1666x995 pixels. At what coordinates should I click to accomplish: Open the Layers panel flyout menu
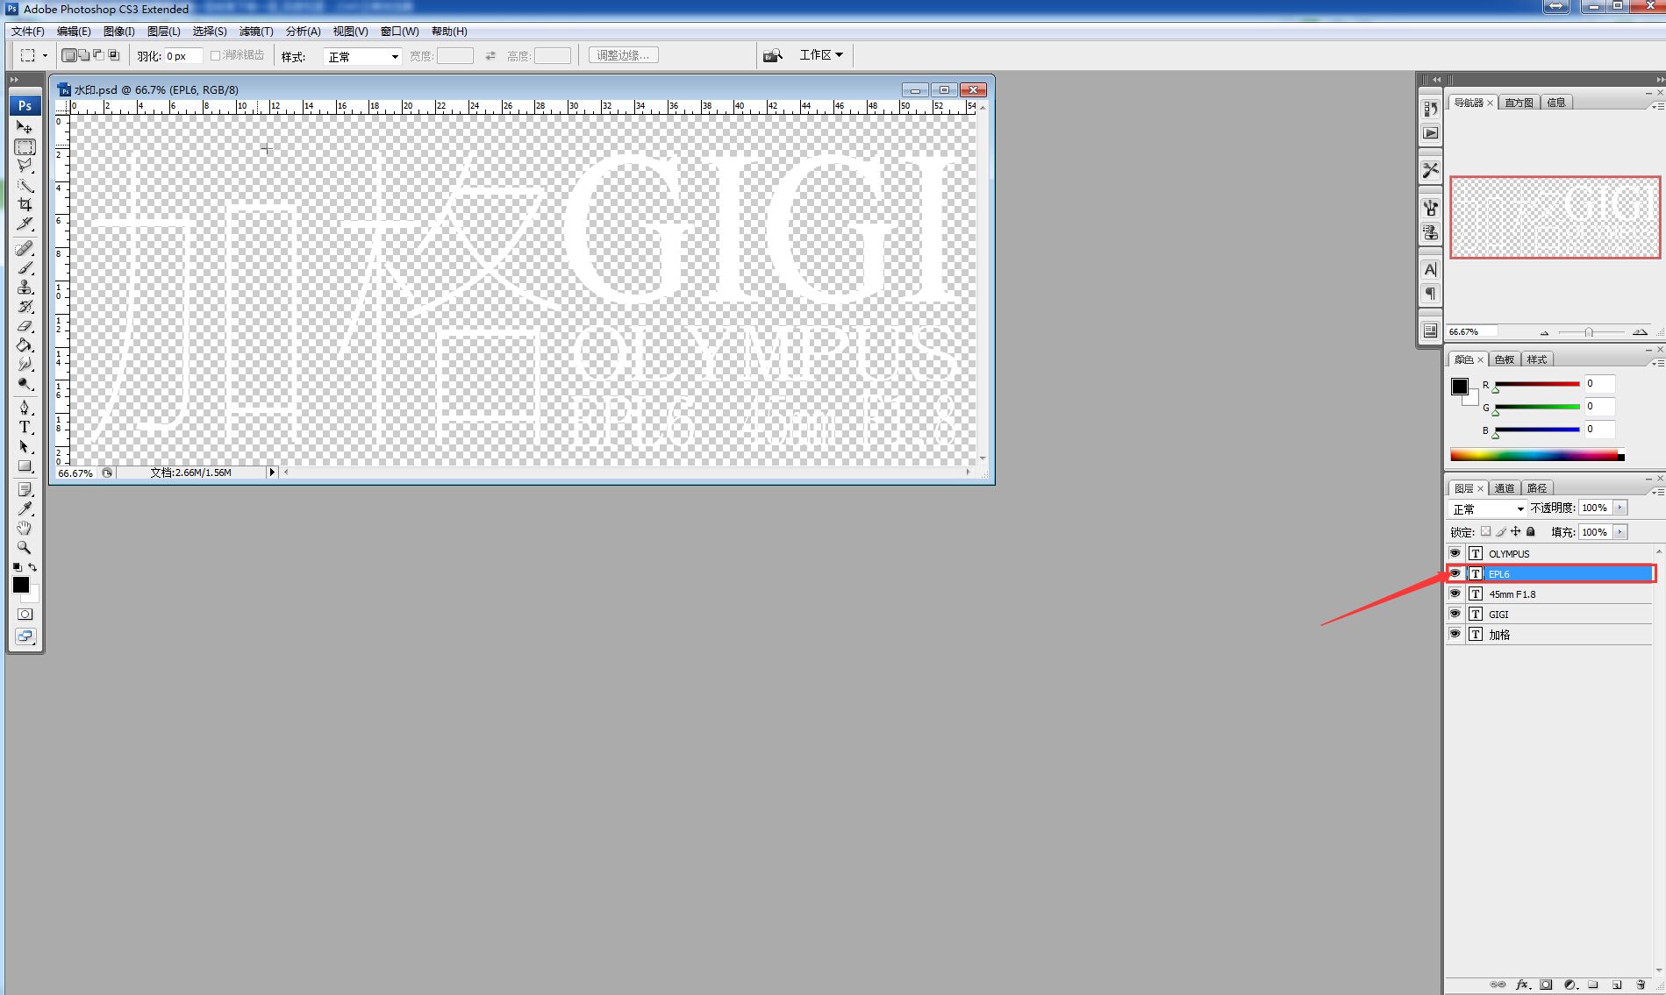point(1657,492)
